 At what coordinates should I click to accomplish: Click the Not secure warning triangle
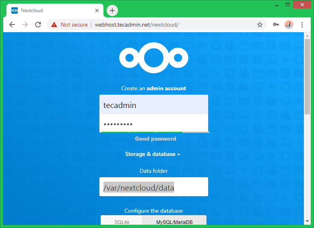point(54,25)
